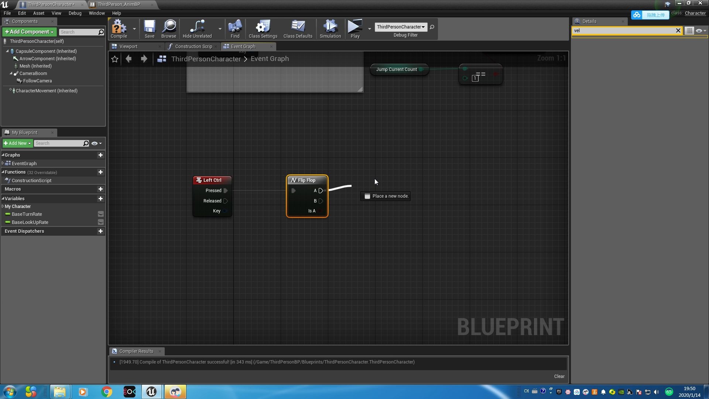This screenshot has height=399, width=709.
Task: Browse to this asset in Content Browser
Action: 168,29
